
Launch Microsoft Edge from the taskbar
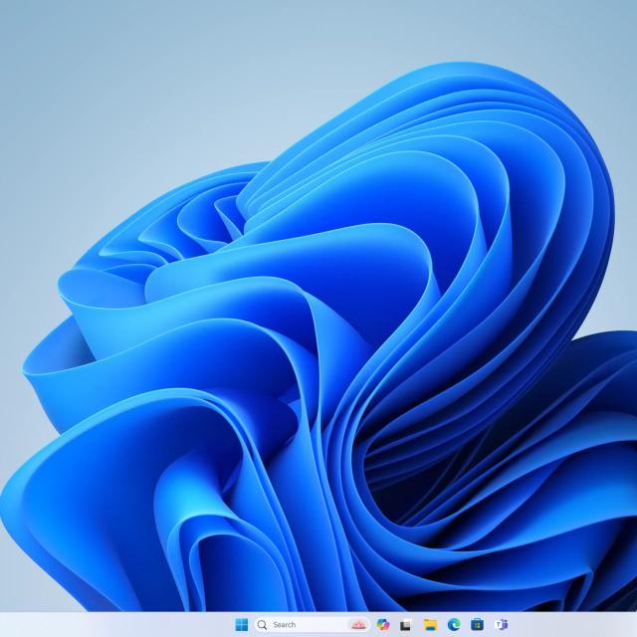click(x=454, y=624)
